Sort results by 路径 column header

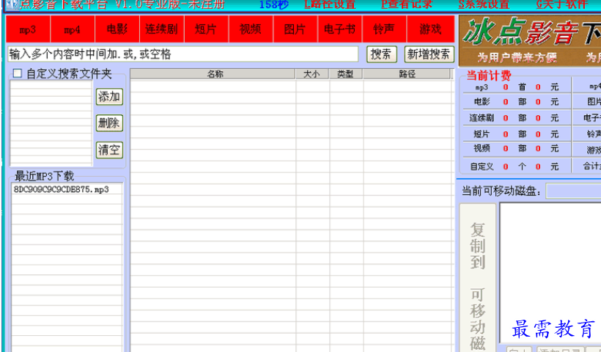[407, 73]
